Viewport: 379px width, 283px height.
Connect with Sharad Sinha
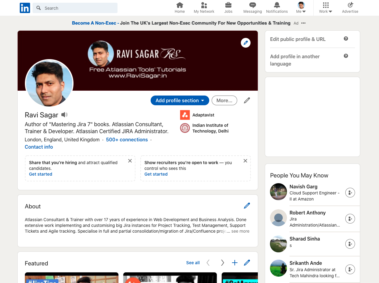point(350,244)
